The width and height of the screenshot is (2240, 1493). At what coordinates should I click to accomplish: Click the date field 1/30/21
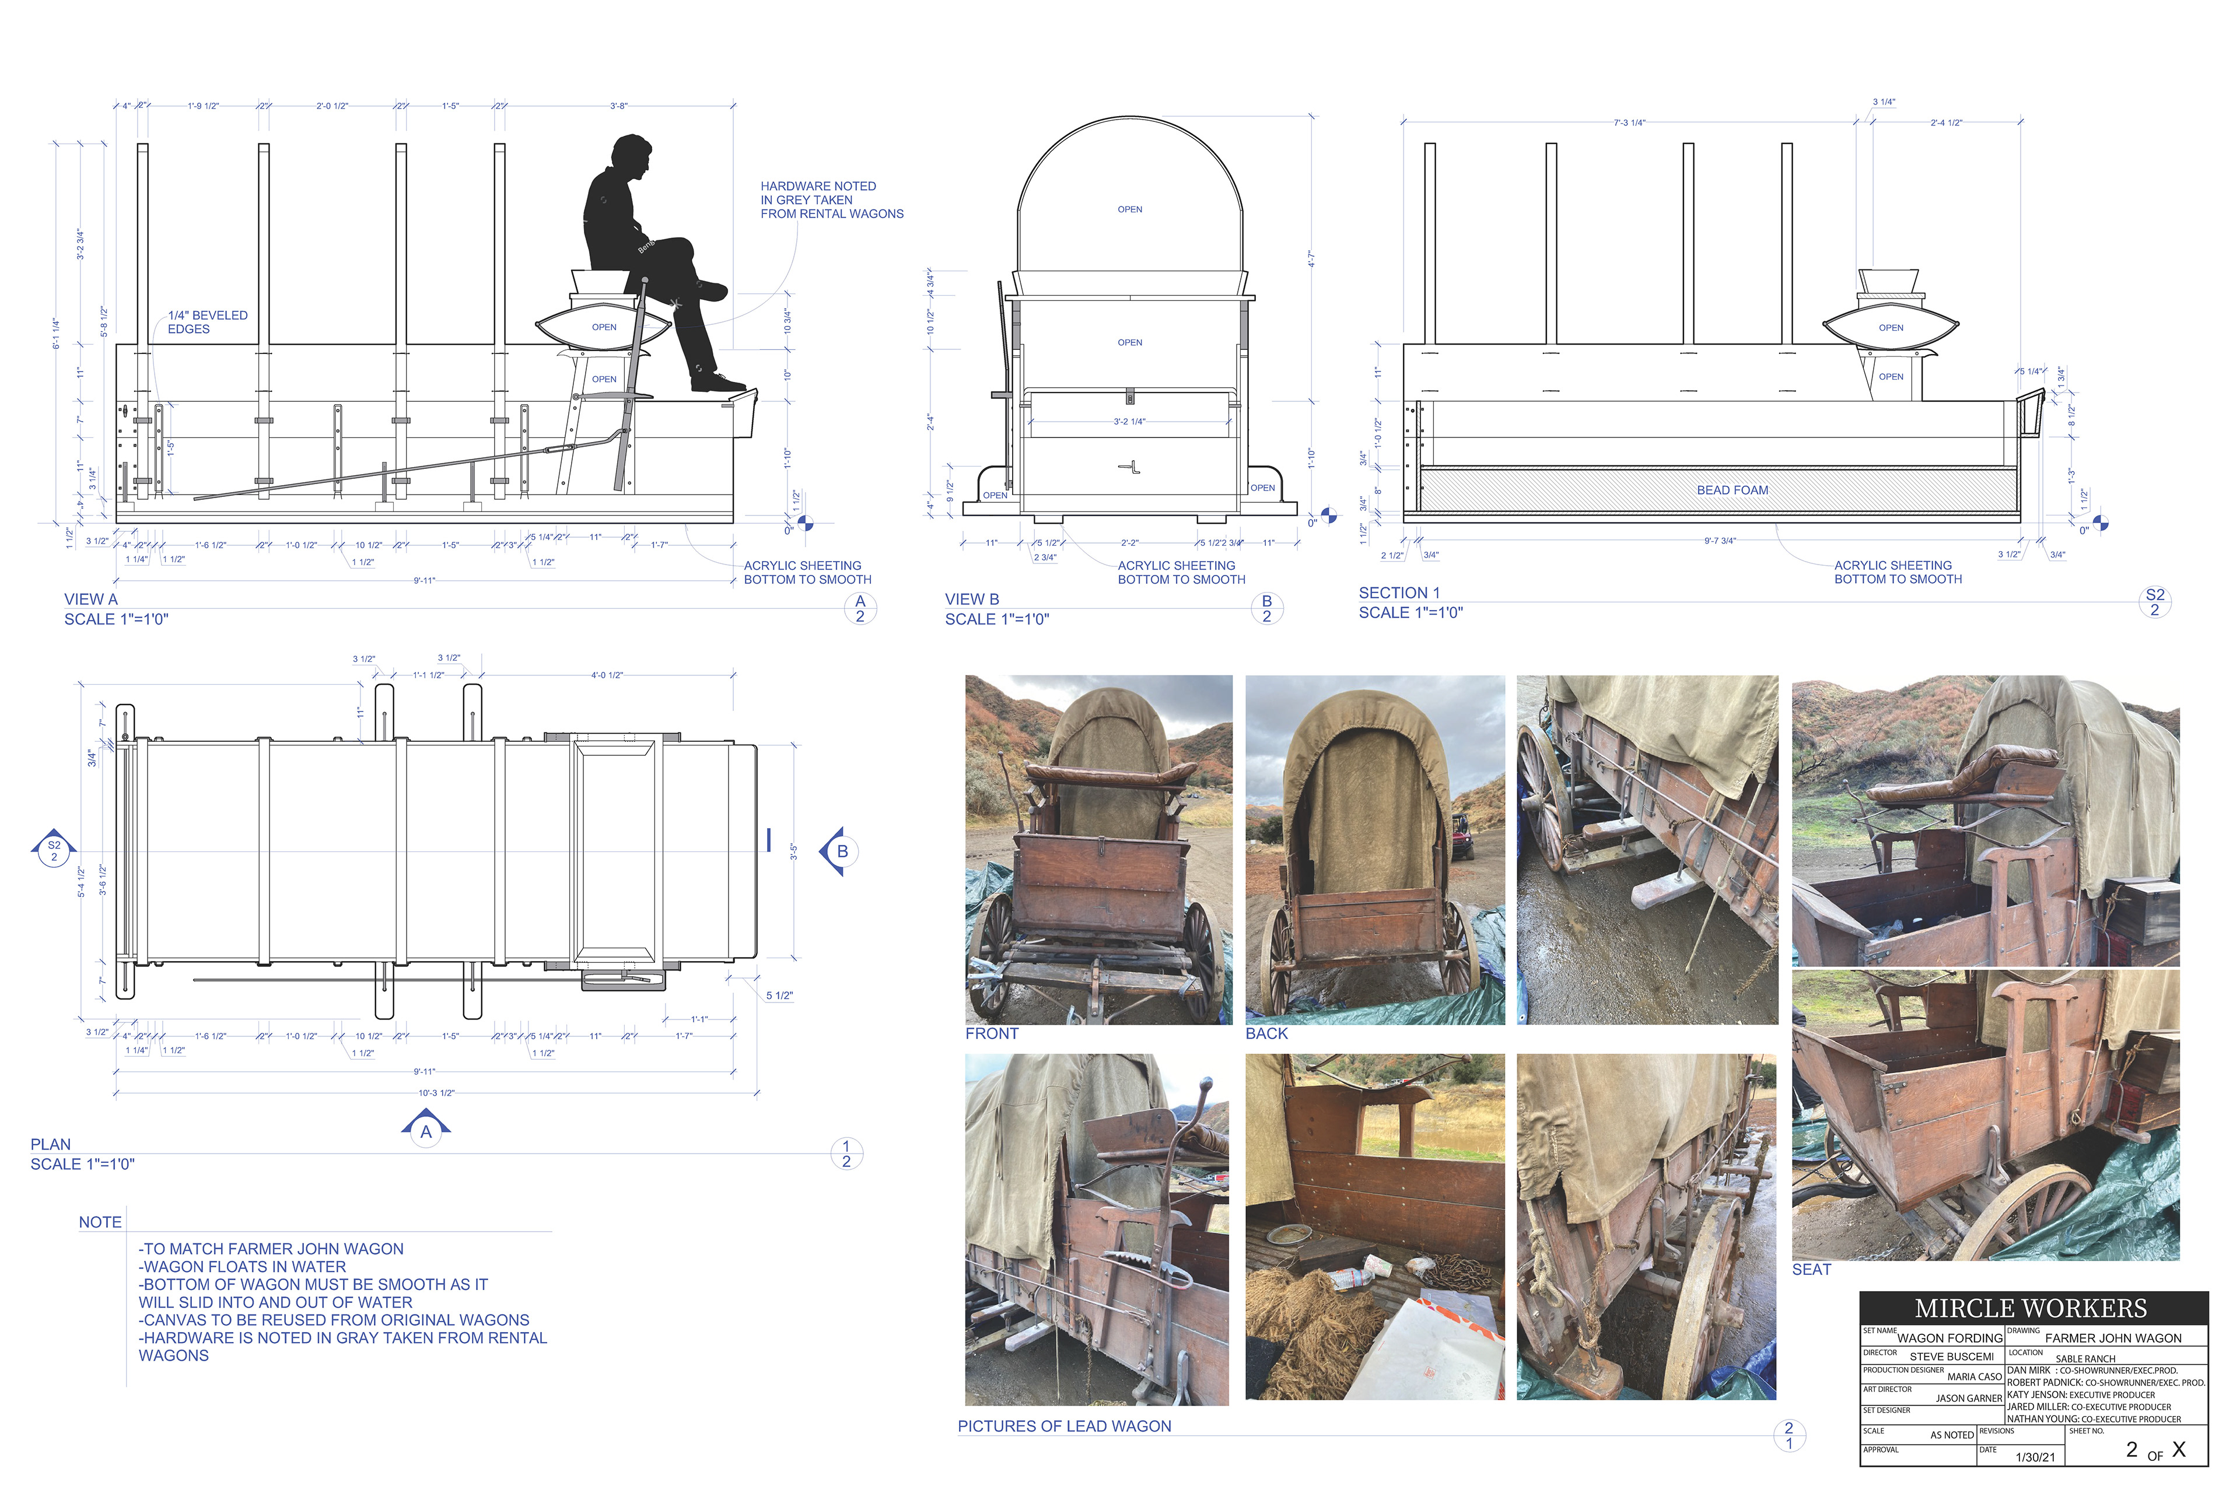(x=2035, y=1458)
